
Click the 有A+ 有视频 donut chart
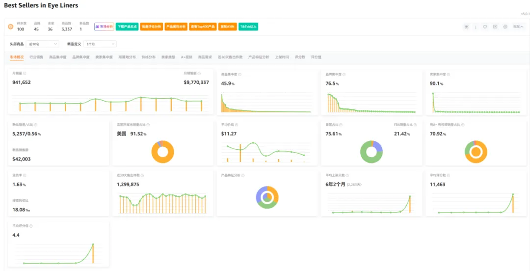(x=476, y=152)
